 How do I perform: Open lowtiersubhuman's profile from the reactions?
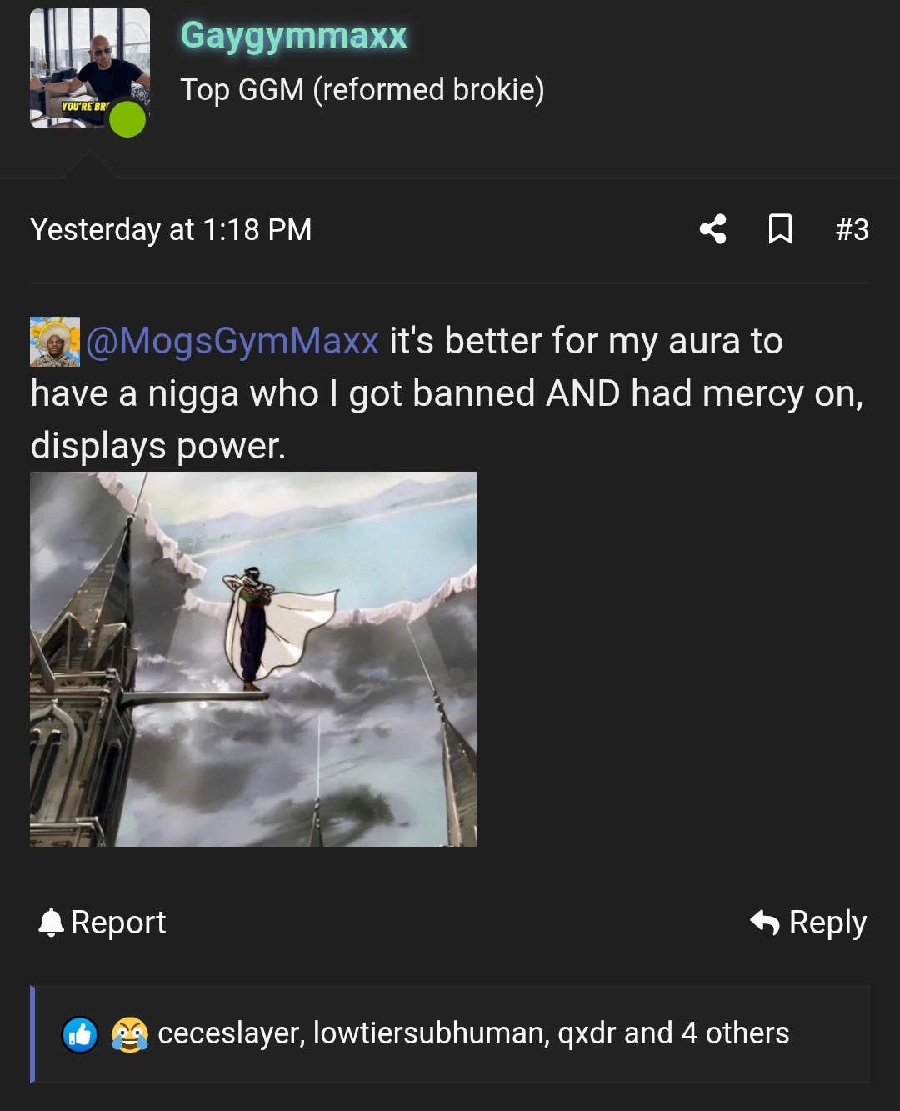(x=430, y=1033)
